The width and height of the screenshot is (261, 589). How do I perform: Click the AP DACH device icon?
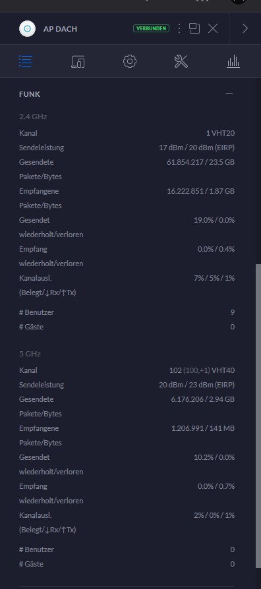(28, 28)
